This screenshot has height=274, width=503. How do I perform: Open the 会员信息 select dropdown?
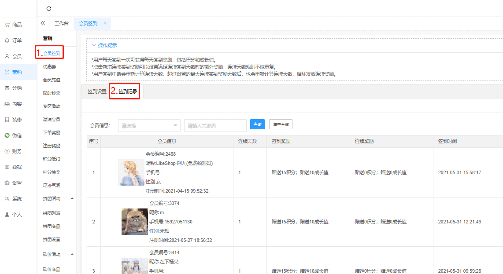tap(149, 125)
